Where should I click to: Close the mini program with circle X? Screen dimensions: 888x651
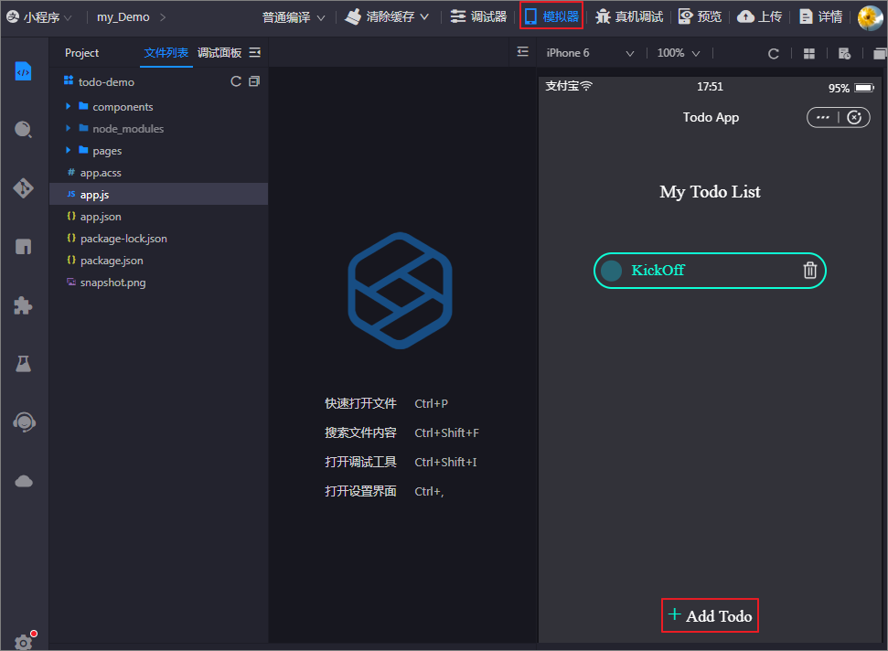854,117
